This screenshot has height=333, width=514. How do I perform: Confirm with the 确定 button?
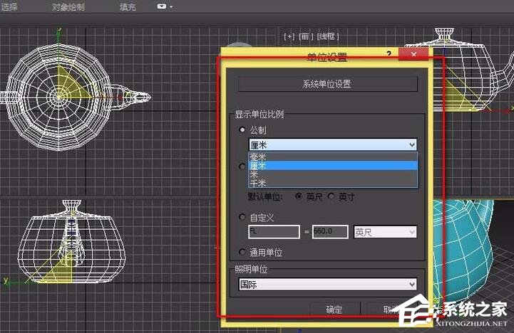point(334,310)
